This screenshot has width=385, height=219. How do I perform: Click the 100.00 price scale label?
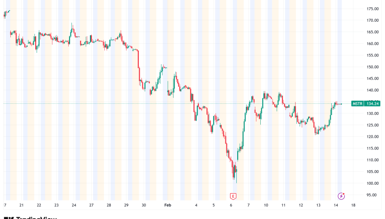pyautogui.click(x=373, y=183)
